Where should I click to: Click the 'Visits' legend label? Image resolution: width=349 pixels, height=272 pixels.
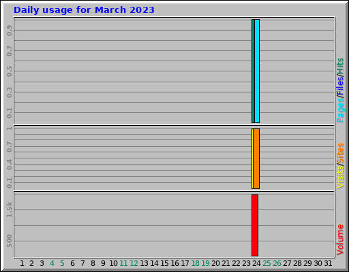[340, 177]
